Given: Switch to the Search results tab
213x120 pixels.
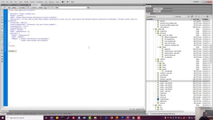Looking at the screenshot, I should click(3, 114).
